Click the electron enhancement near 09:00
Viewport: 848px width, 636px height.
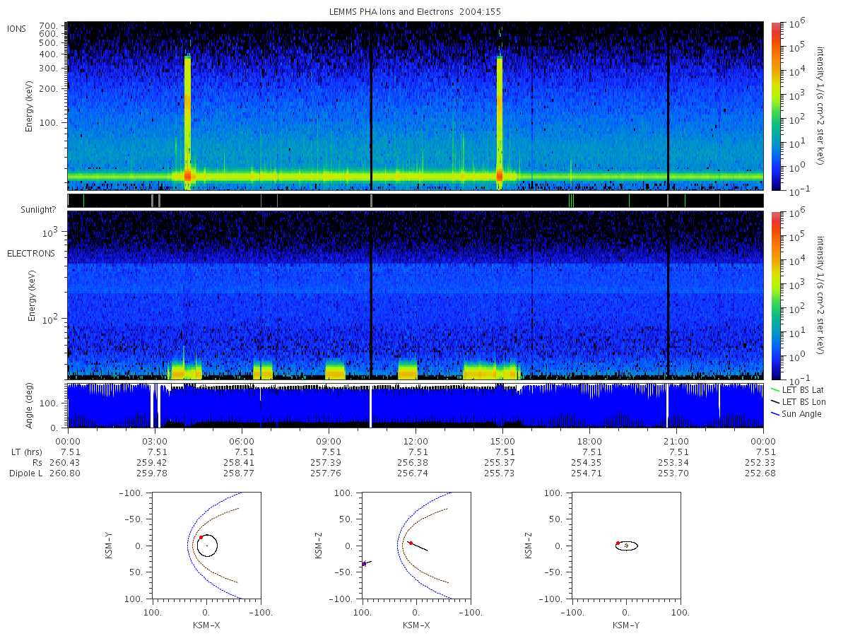point(335,371)
